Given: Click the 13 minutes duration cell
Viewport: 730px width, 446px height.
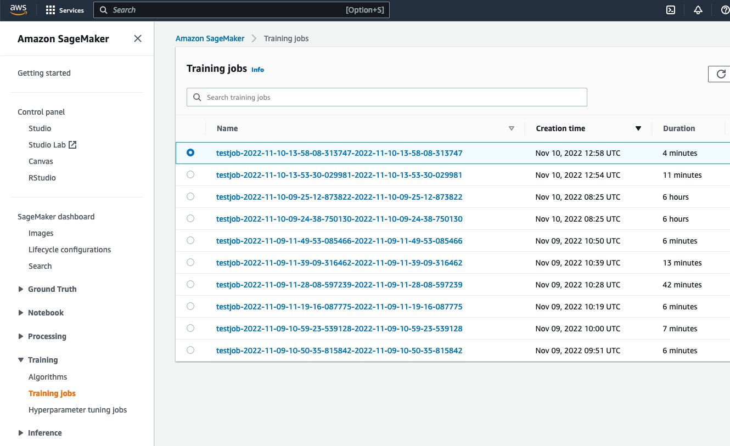Looking at the screenshot, I should (682, 263).
